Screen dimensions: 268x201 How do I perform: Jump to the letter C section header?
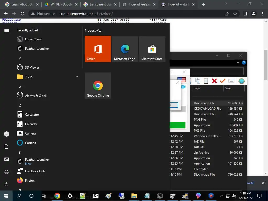(x=20, y=106)
